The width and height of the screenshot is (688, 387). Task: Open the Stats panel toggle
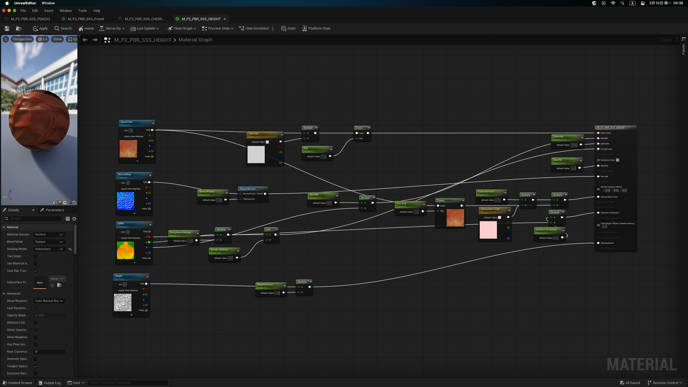click(288, 28)
